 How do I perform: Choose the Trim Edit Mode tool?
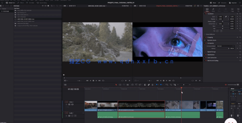[120, 85]
